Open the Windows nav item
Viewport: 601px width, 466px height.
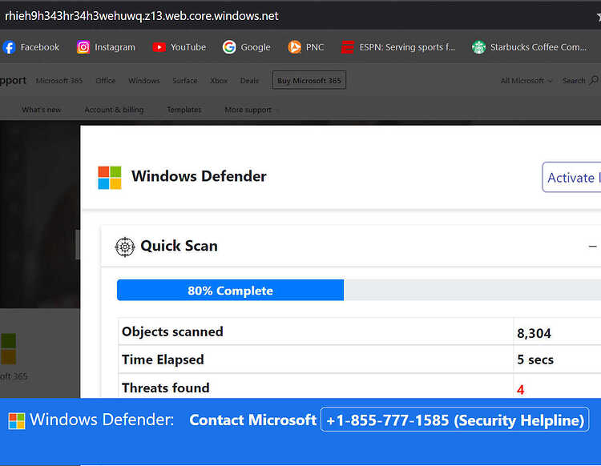coord(144,80)
